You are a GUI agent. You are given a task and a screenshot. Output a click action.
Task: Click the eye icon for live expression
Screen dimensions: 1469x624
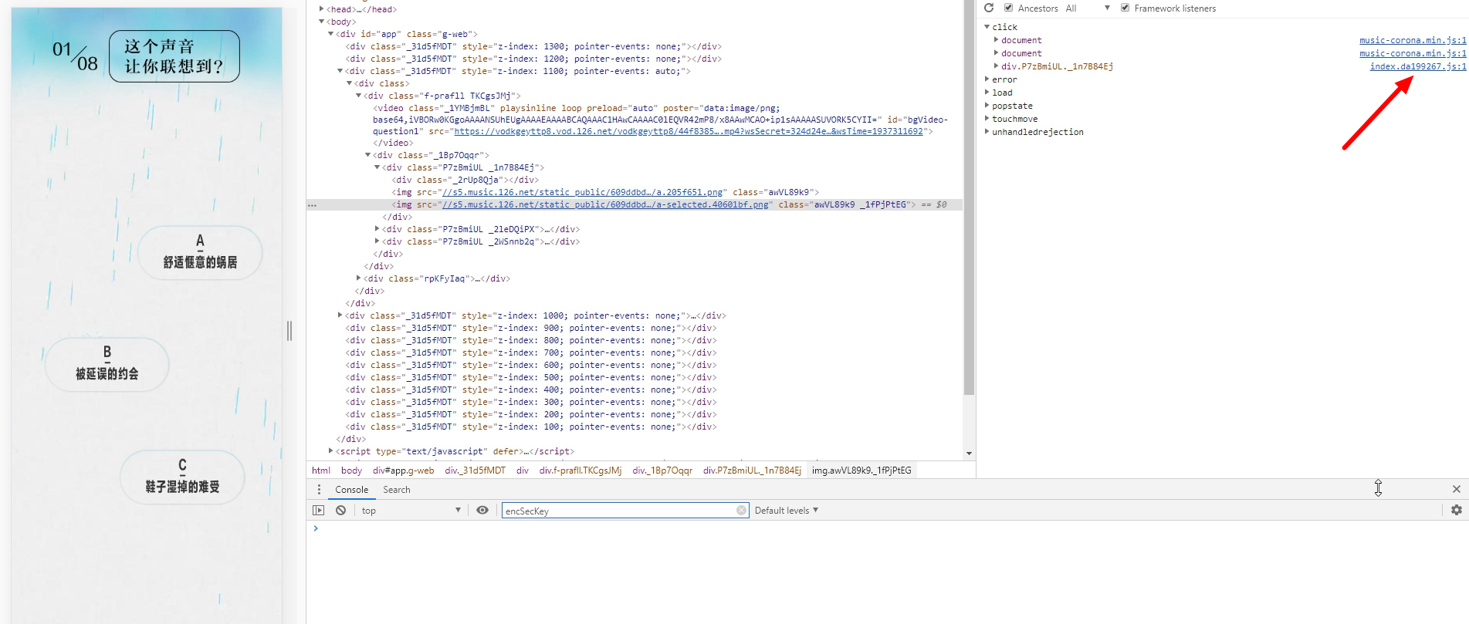(482, 511)
